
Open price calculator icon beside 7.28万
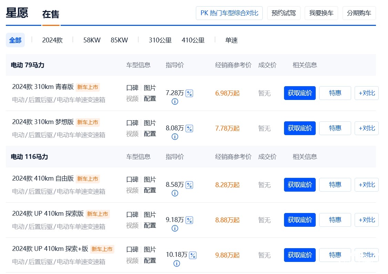[189, 93]
